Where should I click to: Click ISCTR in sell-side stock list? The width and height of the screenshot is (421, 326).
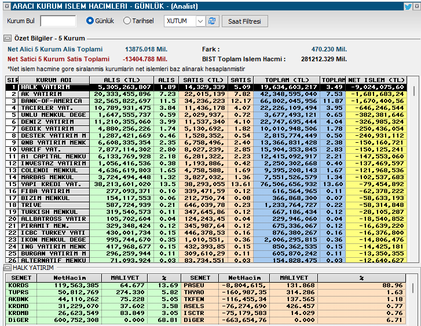[x=194, y=313]
